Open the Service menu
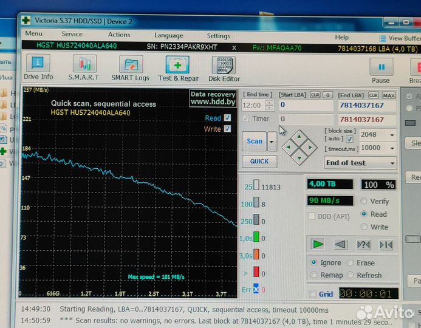The image size is (421, 328). 72,35
